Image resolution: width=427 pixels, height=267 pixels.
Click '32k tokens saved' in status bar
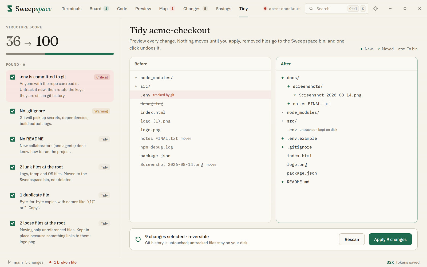403,262
